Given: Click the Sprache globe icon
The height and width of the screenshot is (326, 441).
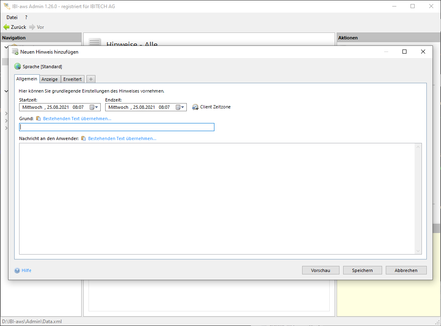Looking at the screenshot, I should pos(17,67).
